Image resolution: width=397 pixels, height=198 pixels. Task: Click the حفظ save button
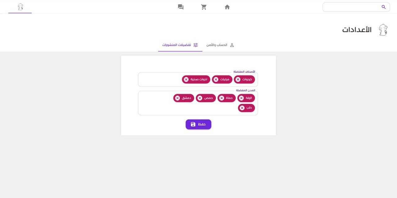coord(198,124)
